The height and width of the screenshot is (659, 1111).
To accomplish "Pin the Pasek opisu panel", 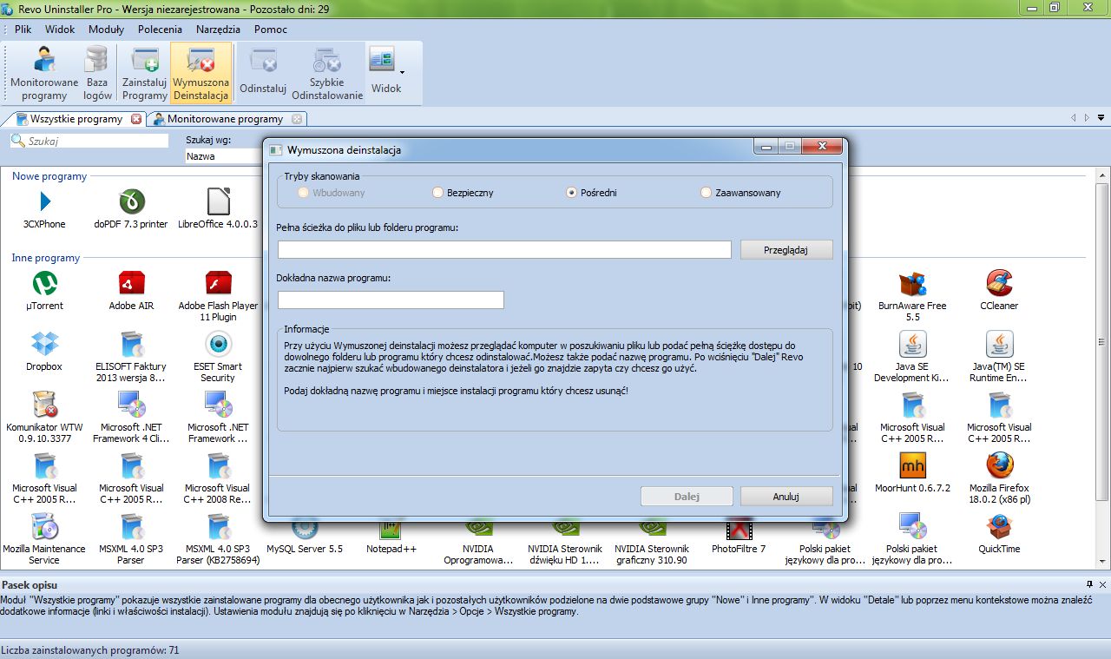I will pos(1090,584).
